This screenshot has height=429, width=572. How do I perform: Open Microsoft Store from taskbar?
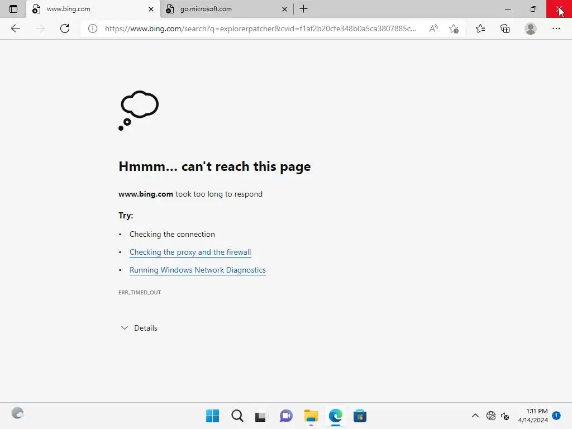[x=360, y=416]
